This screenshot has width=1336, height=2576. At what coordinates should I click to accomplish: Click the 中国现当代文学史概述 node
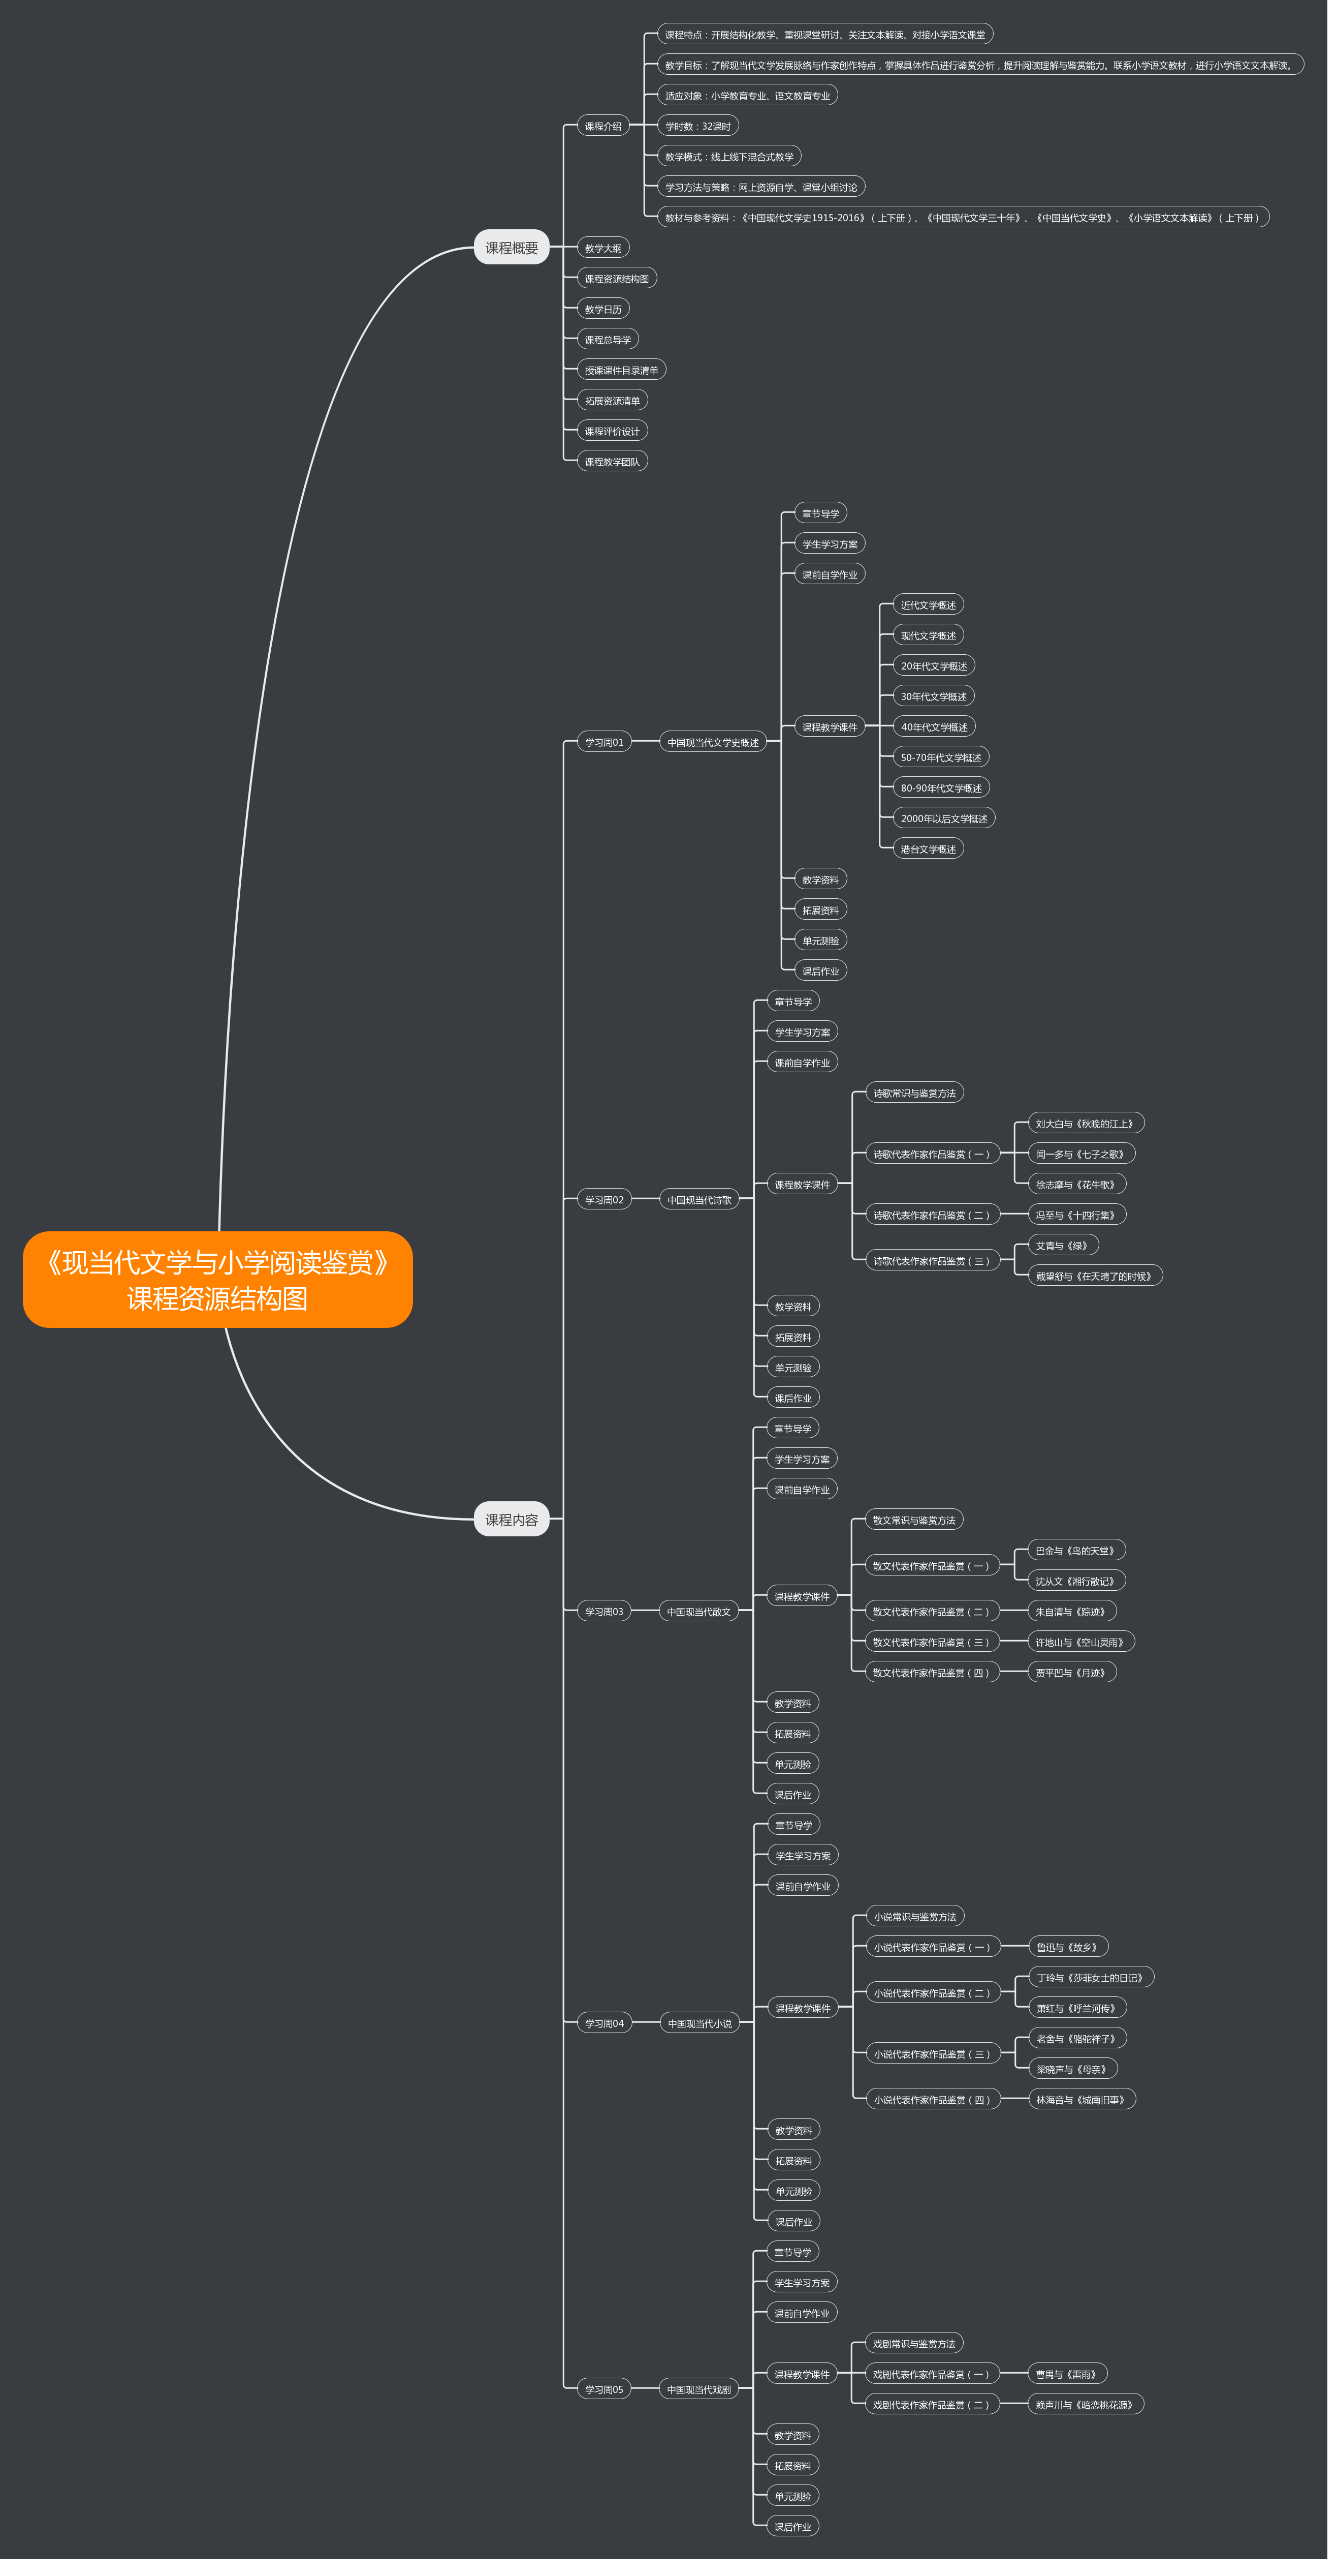click(713, 742)
